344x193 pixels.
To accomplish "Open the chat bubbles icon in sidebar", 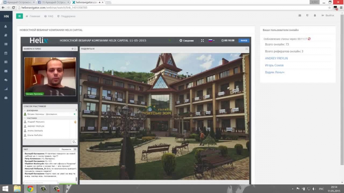I will pyautogui.click(x=6, y=80).
